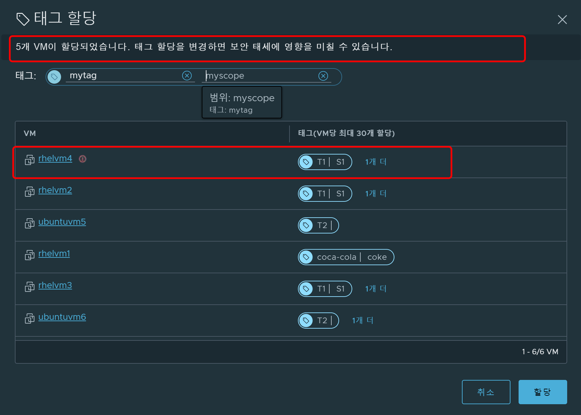Click the tag icon in dialog title
The image size is (581, 415).
tap(23, 19)
